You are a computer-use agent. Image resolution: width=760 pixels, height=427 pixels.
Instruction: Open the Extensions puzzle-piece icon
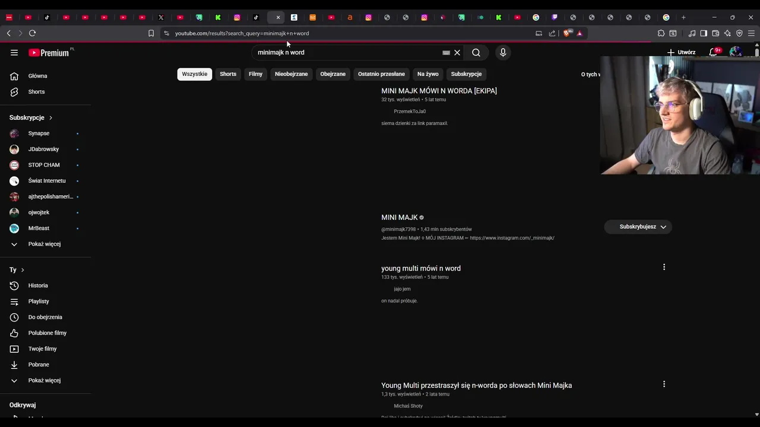point(661,33)
